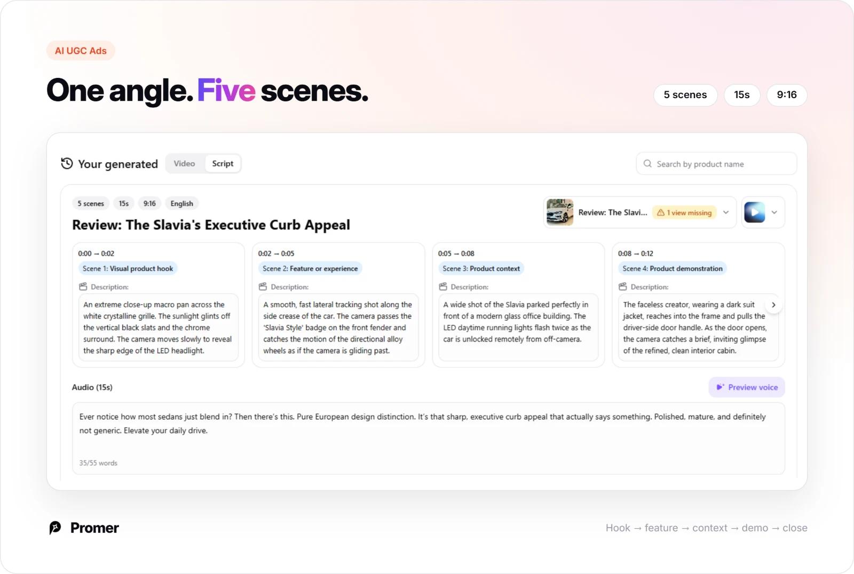Image resolution: width=854 pixels, height=574 pixels.
Task: Go to next scene with the right arrow
Action: click(x=773, y=305)
